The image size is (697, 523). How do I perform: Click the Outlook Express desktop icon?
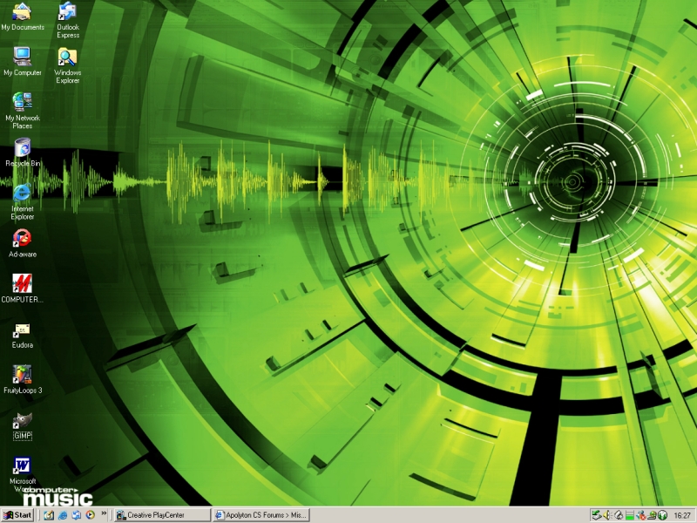[67, 12]
